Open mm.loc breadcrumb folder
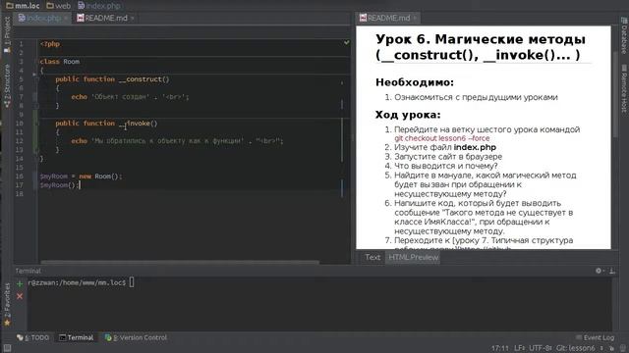Viewport: 629px width, 353px height. (x=23, y=6)
